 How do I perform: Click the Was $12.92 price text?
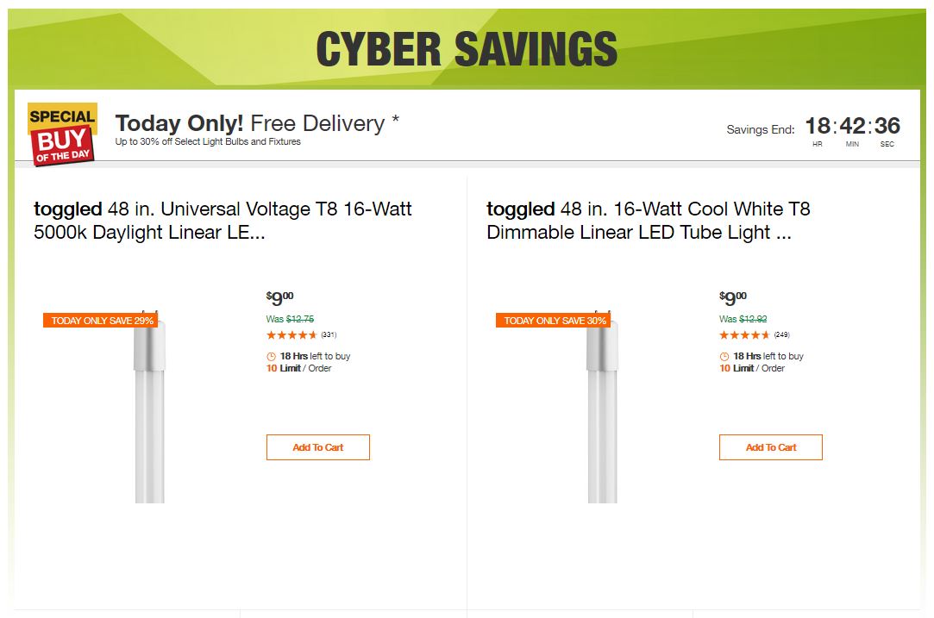pyautogui.click(x=743, y=319)
